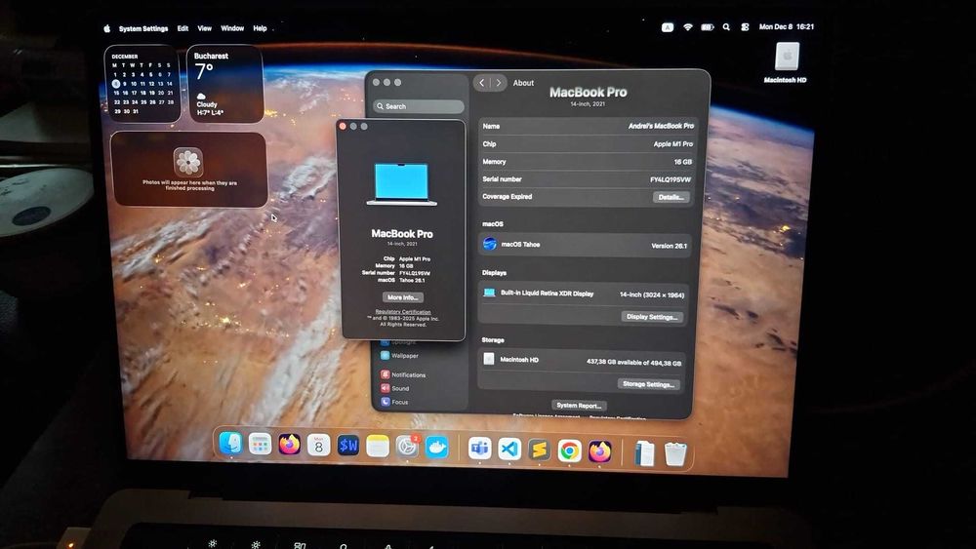Open Microsoft Teams from the Dock
Screen dimensions: 976x549
pyautogui.click(x=479, y=449)
